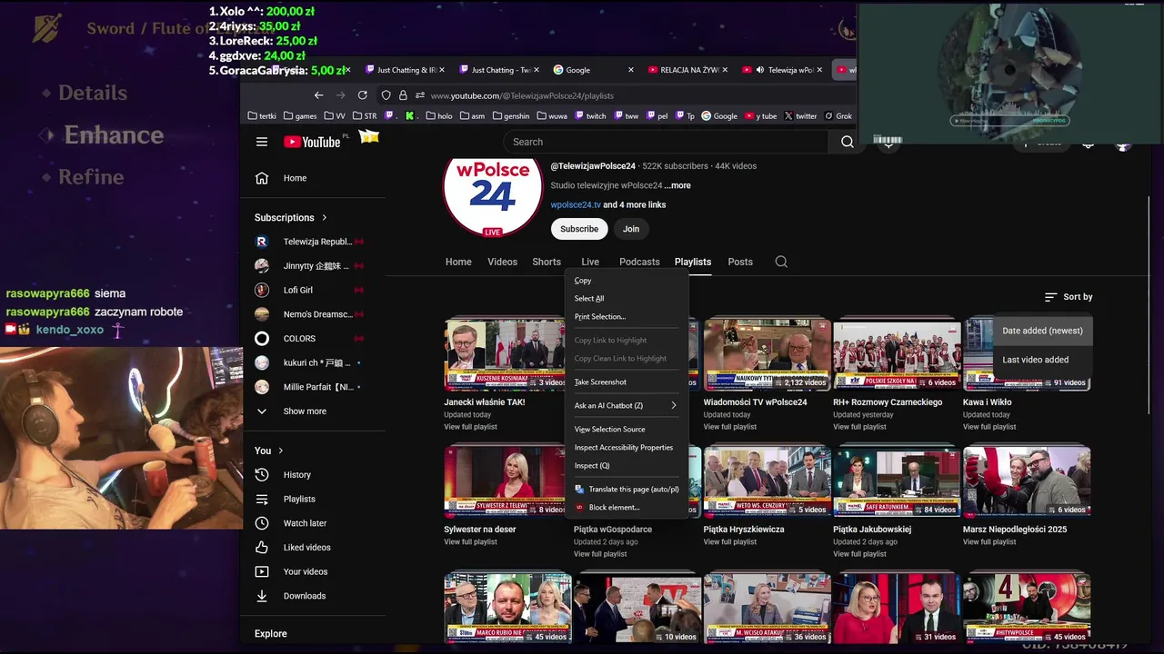Expand the Subscriptions section chevron

coord(324,218)
